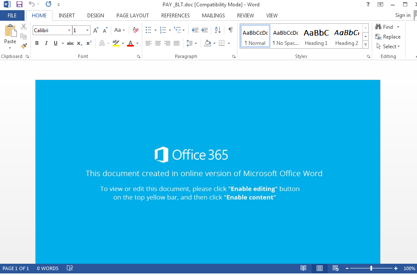The width and height of the screenshot is (417, 276).
Task: Apply the Heading 1 style
Action: [316, 37]
